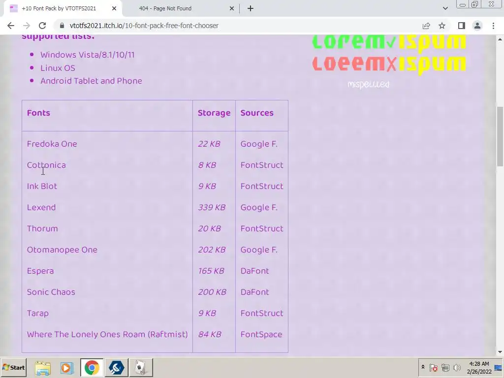Select the Sonic Chaos font name
The image size is (504, 378).
click(51, 292)
